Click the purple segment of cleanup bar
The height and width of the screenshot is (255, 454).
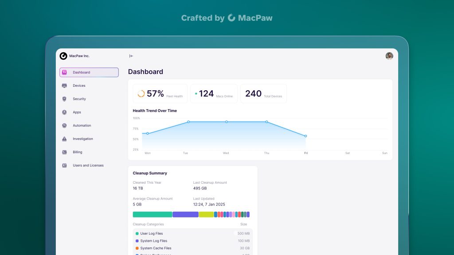(185, 214)
